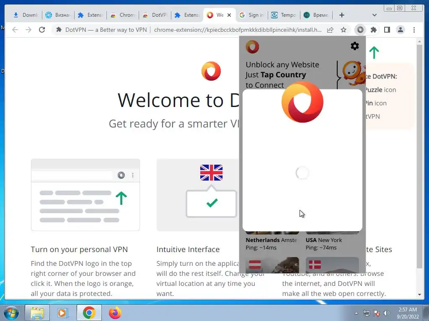Viewport: 429px width, 321px height.
Task: Switch to the first Extensions tab
Action: tap(90, 15)
